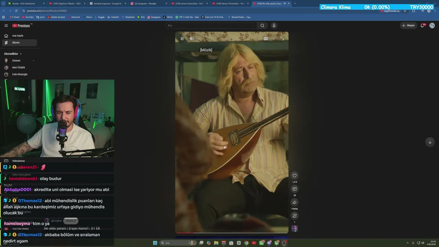Open the YouTube account avatar menu

432,25
